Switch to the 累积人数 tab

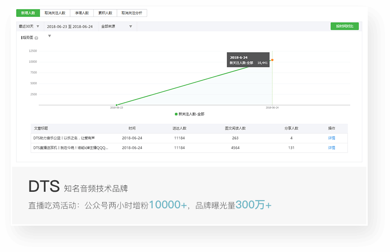point(106,13)
